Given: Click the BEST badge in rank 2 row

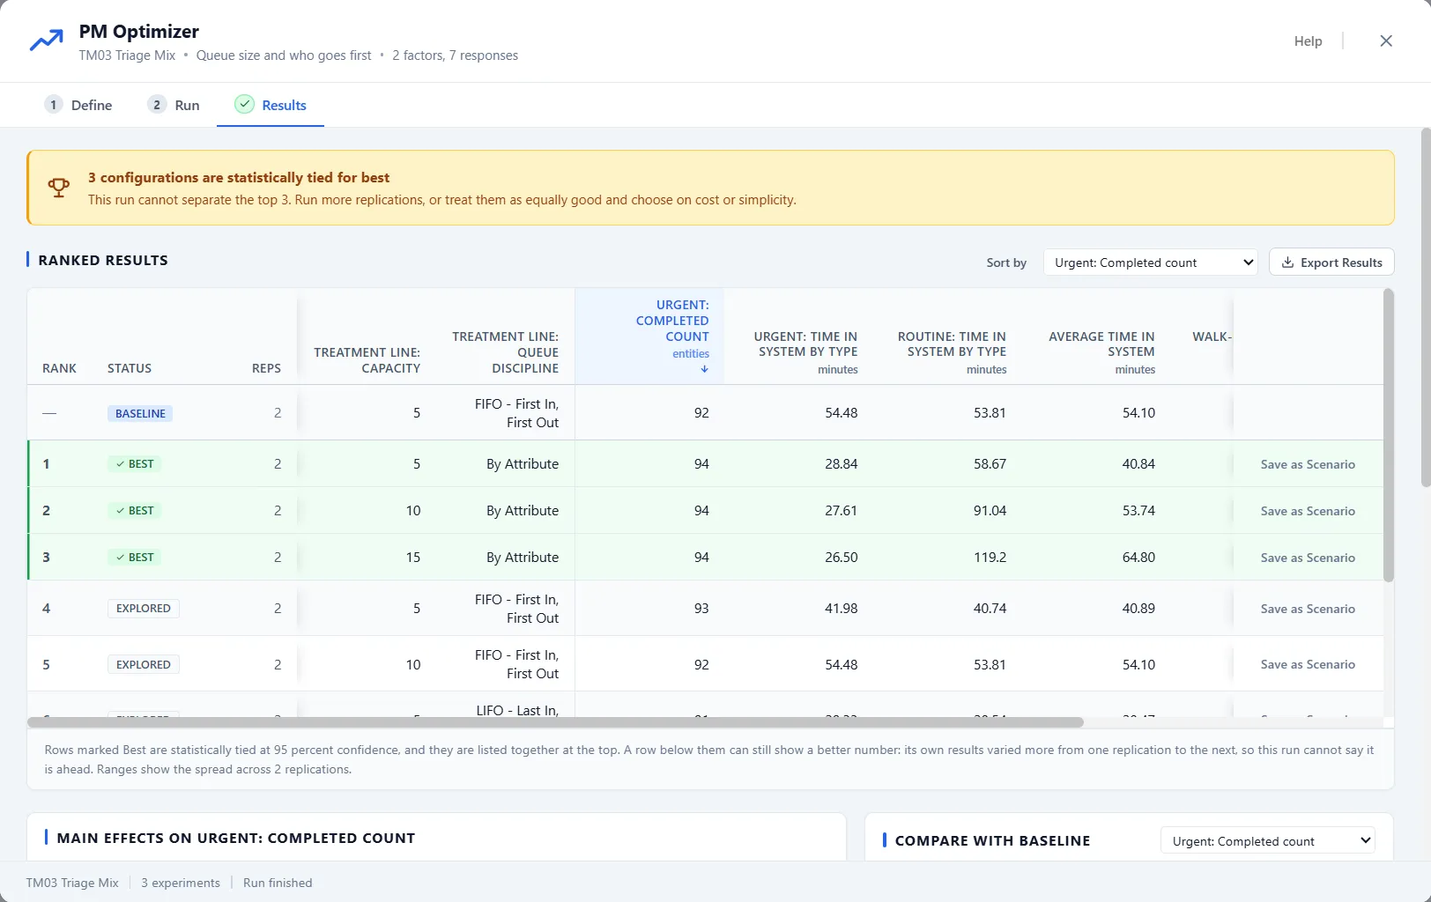Looking at the screenshot, I should pyautogui.click(x=134, y=511).
